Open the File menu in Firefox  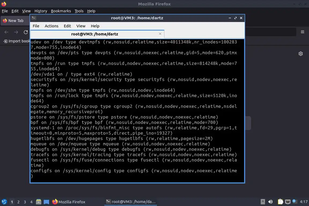pyautogui.click(x=5, y=11)
